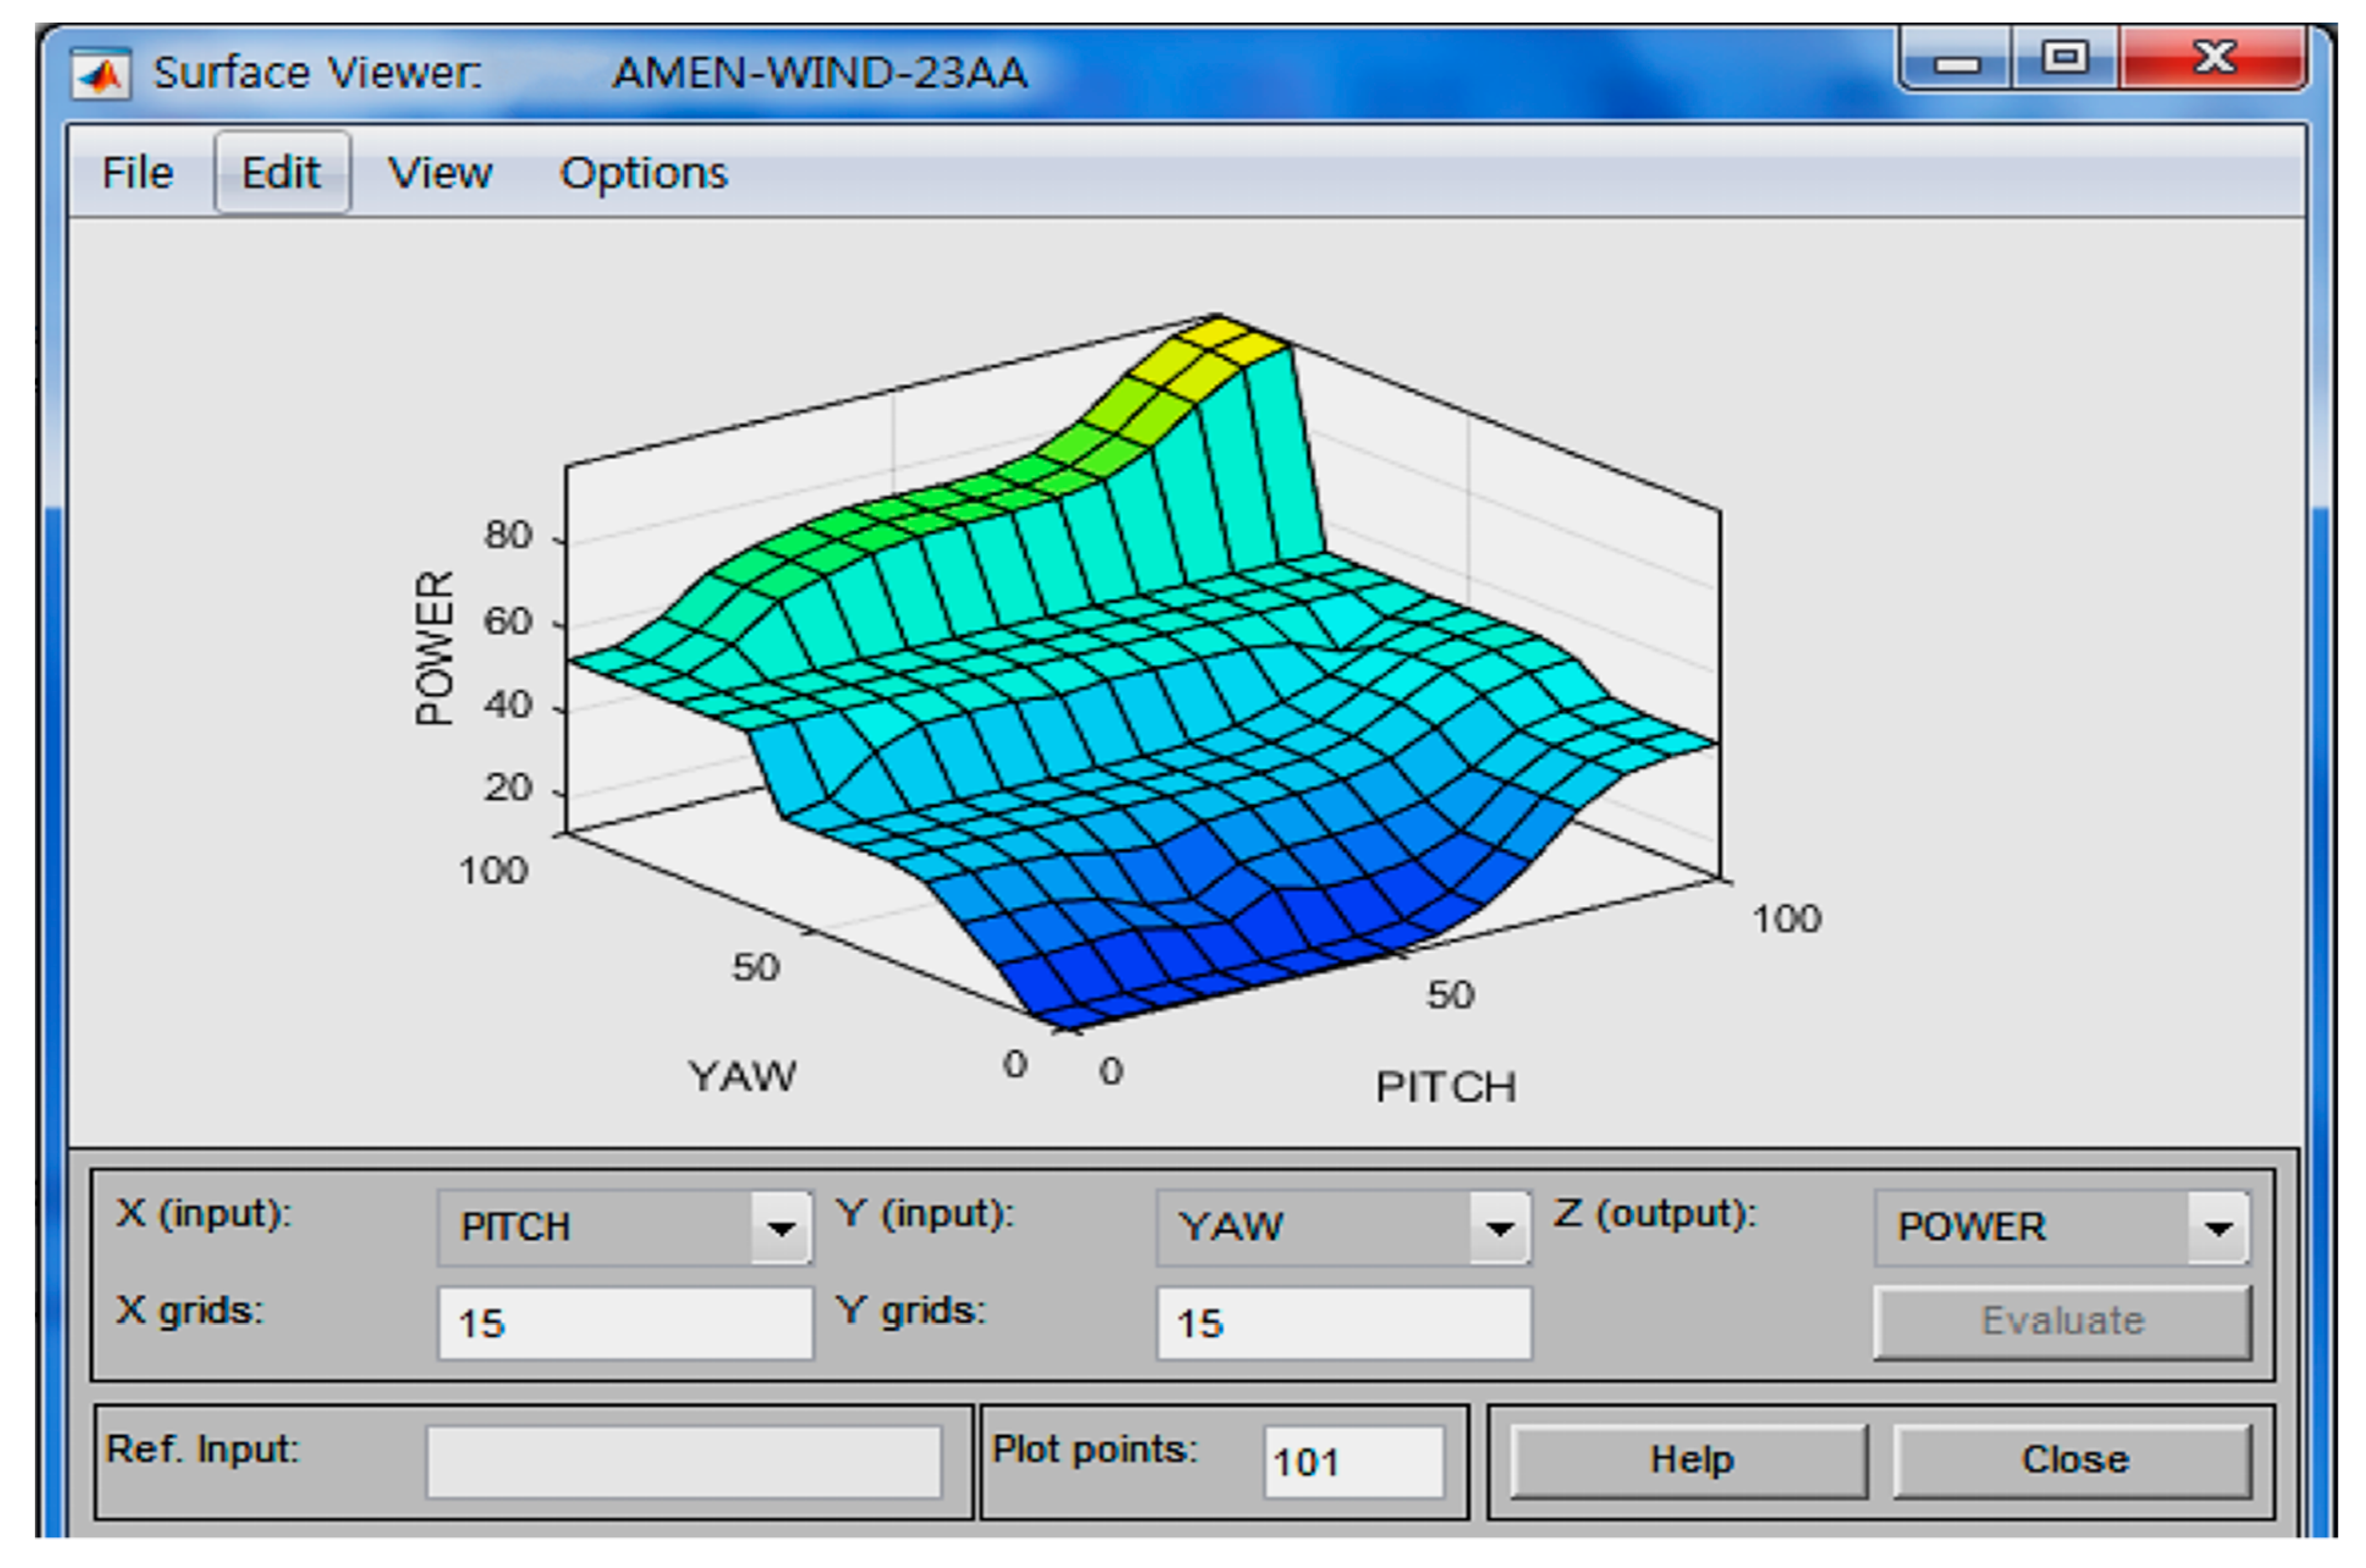
Task: Click the Plot points field
Action: 1353,1462
